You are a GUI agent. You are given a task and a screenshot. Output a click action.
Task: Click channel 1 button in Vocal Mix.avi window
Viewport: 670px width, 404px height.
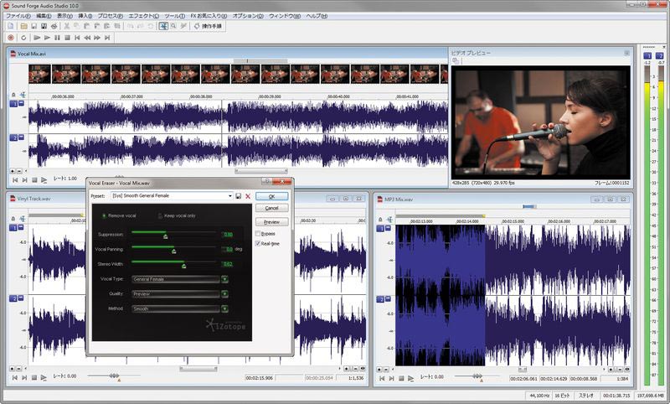point(13,104)
